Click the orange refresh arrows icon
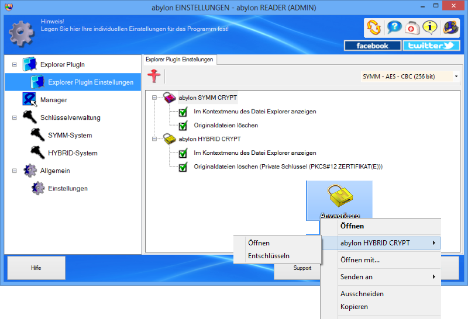Image resolution: width=468 pixels, height=319 pixels. 374,27
